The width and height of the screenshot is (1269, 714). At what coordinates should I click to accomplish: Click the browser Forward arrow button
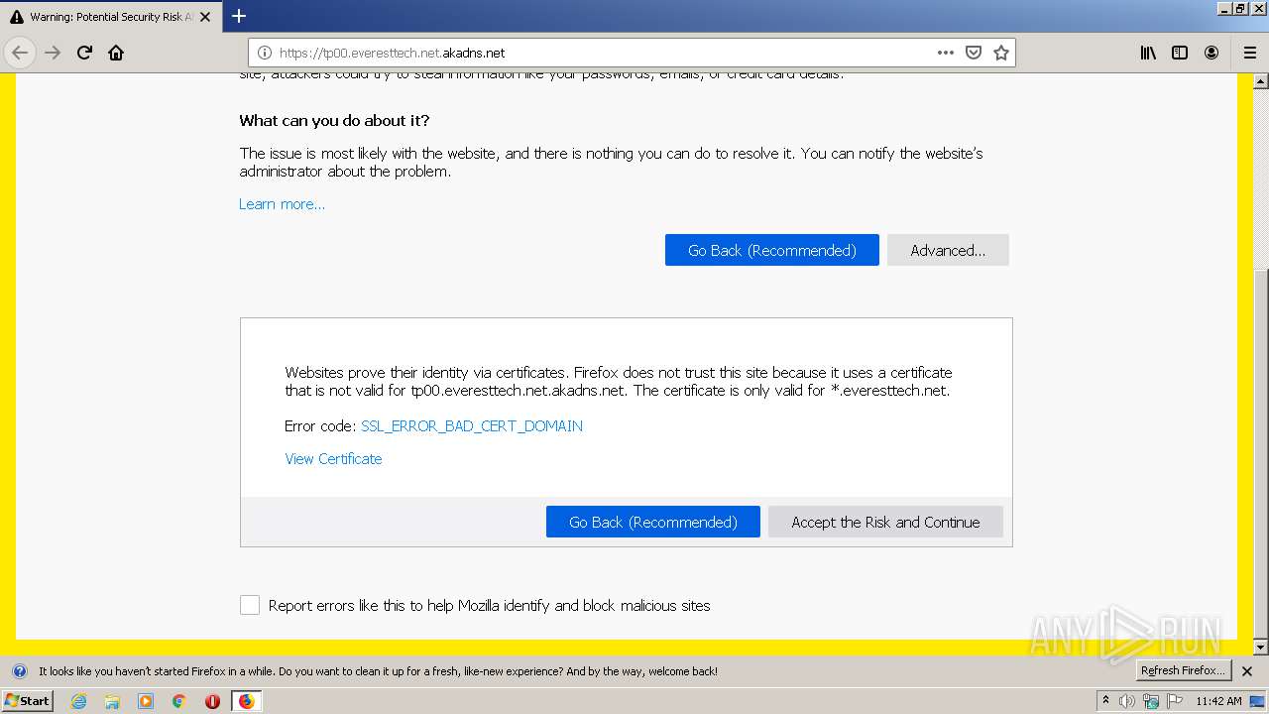53,53
